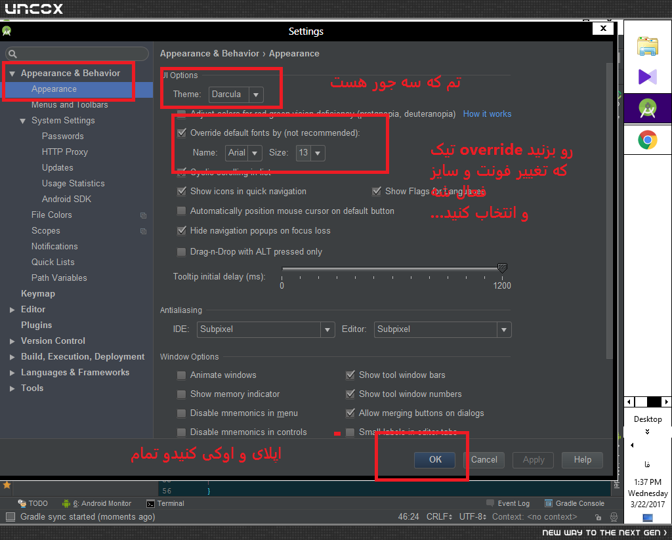Image resolution: width=672 pixels, height=540 pixels.
Task: Click the Favorites star icon
Action: tap(7, 485)
